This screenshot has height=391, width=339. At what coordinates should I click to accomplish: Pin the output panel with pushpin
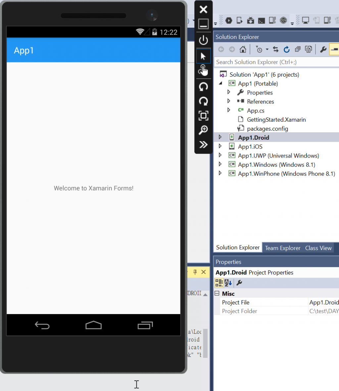pyautogui.click(x=195, y=272)
